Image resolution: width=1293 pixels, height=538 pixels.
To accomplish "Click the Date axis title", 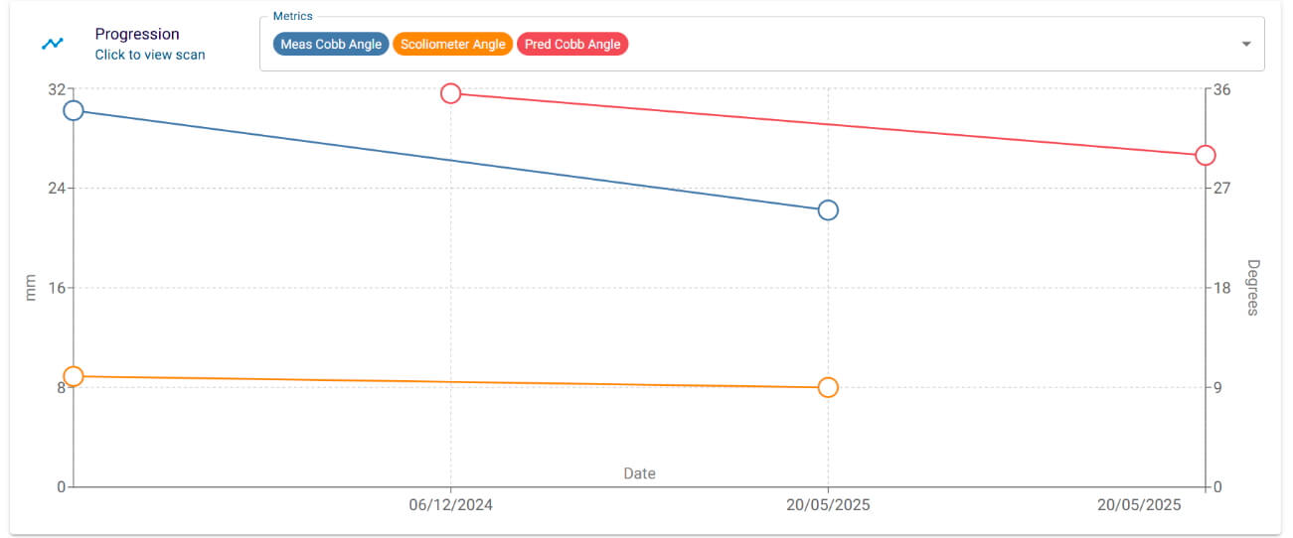I will (x=639, y=473).
